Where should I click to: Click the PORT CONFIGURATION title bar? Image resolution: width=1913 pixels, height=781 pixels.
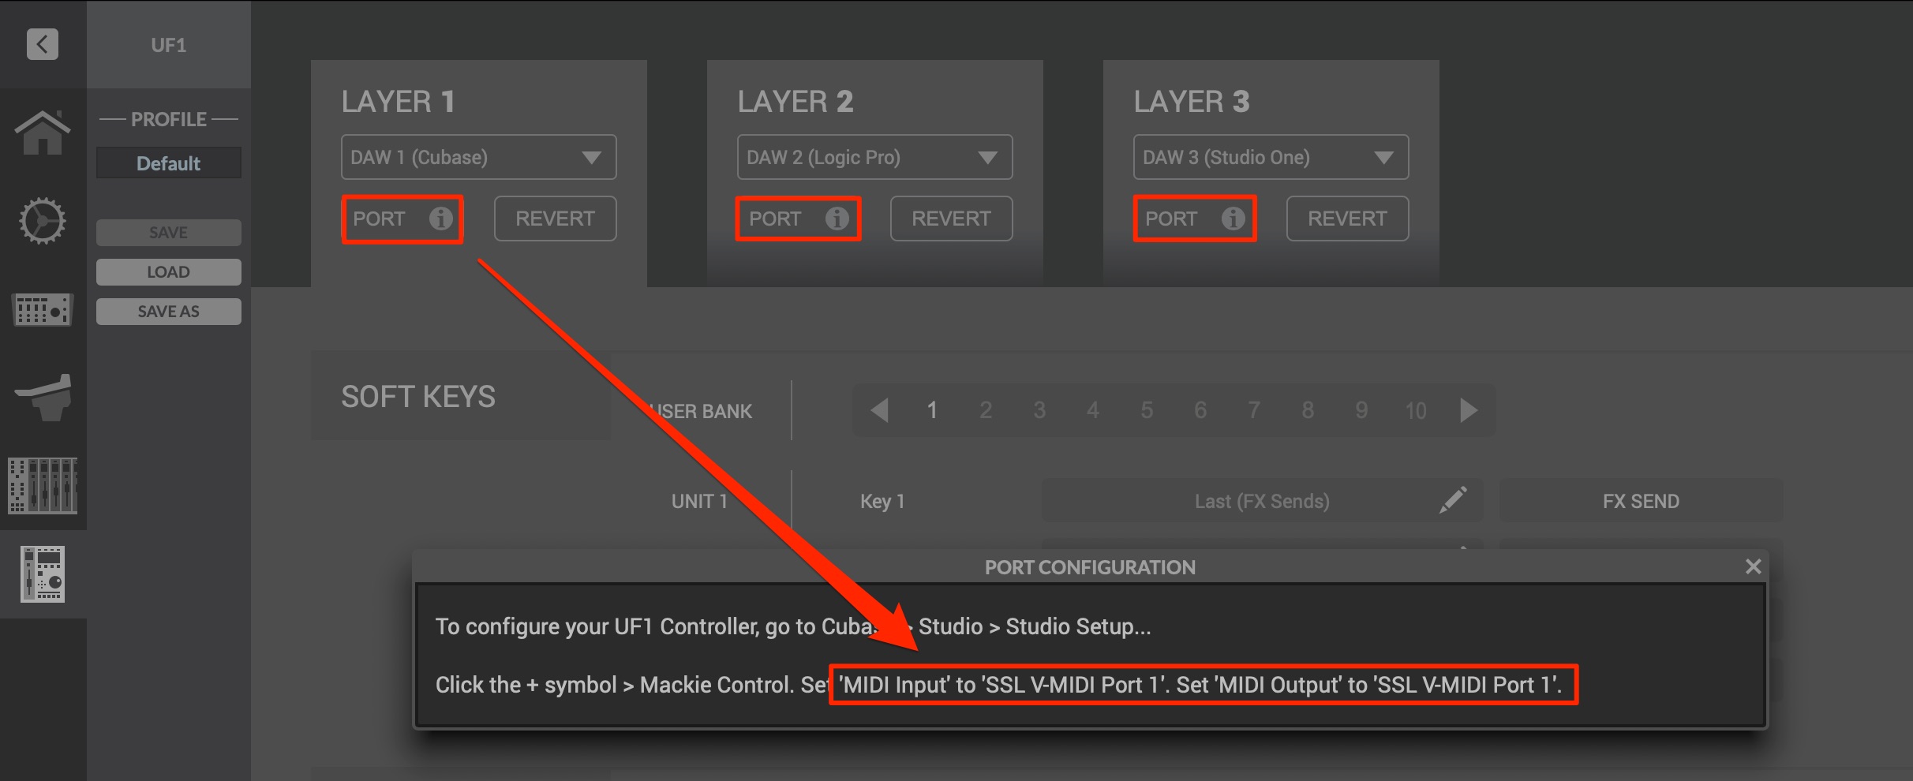tap(1090, 566)
